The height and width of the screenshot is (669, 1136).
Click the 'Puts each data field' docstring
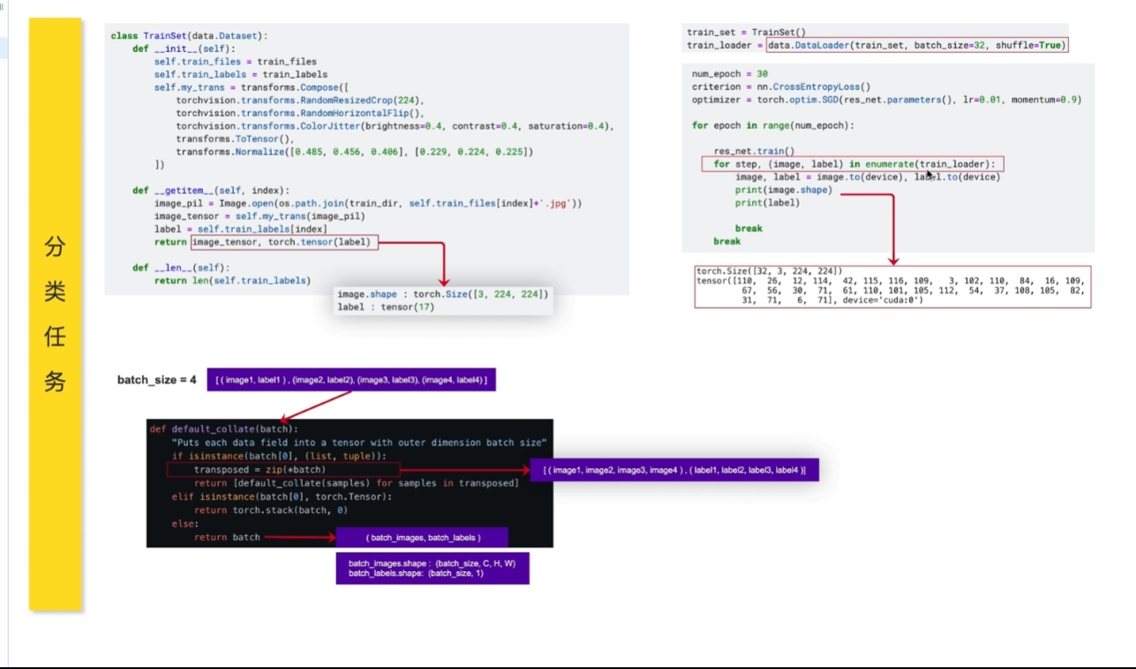tap(360, 442)
